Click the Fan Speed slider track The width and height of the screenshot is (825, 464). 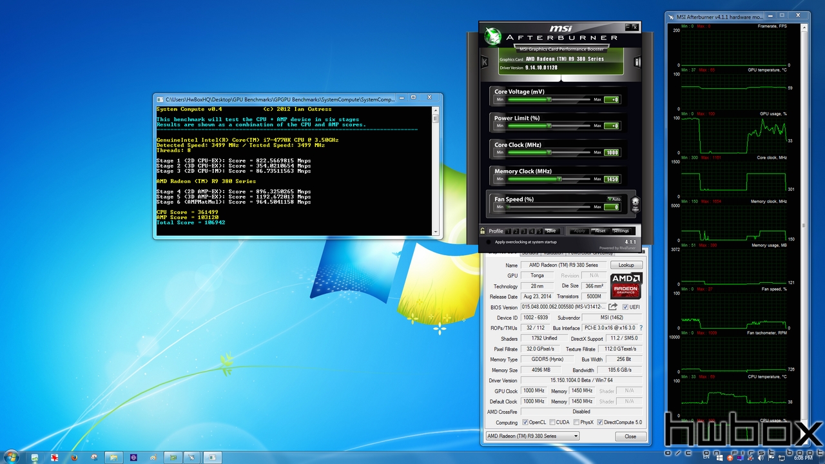tap(549, 208)
